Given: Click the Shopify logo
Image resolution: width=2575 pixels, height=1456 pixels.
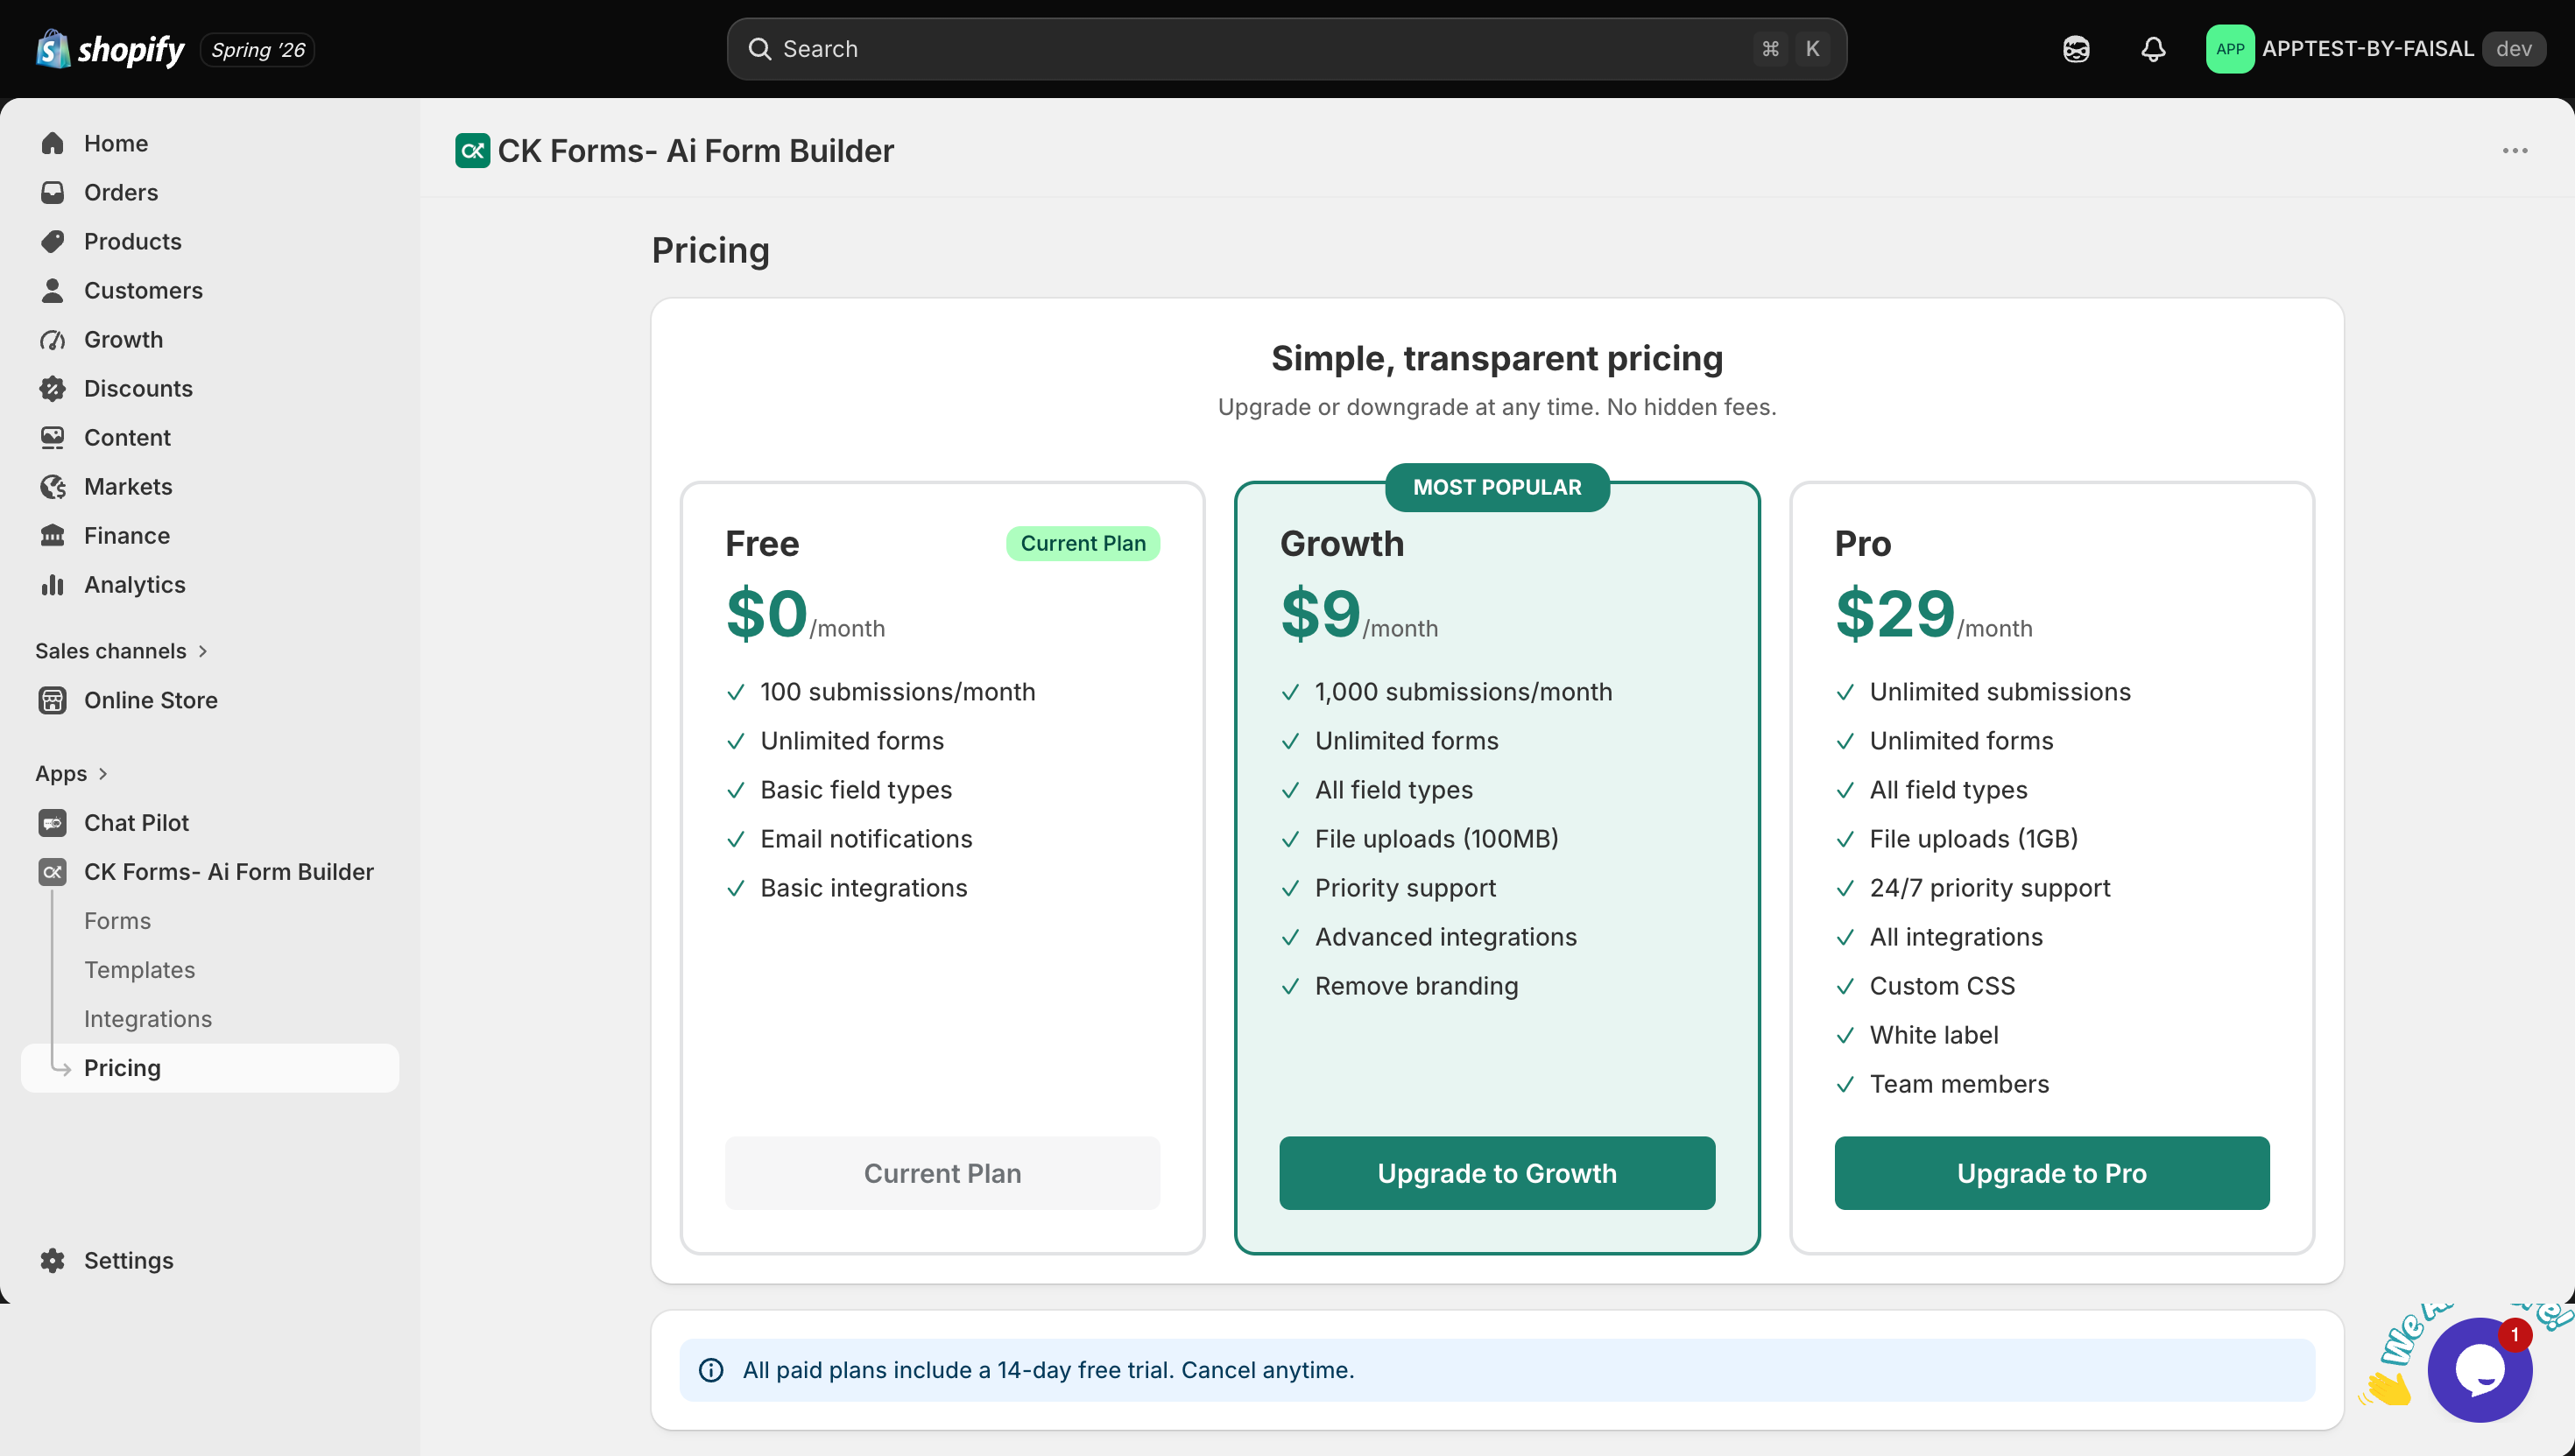Looking at the screenshot, I should 110,49.
